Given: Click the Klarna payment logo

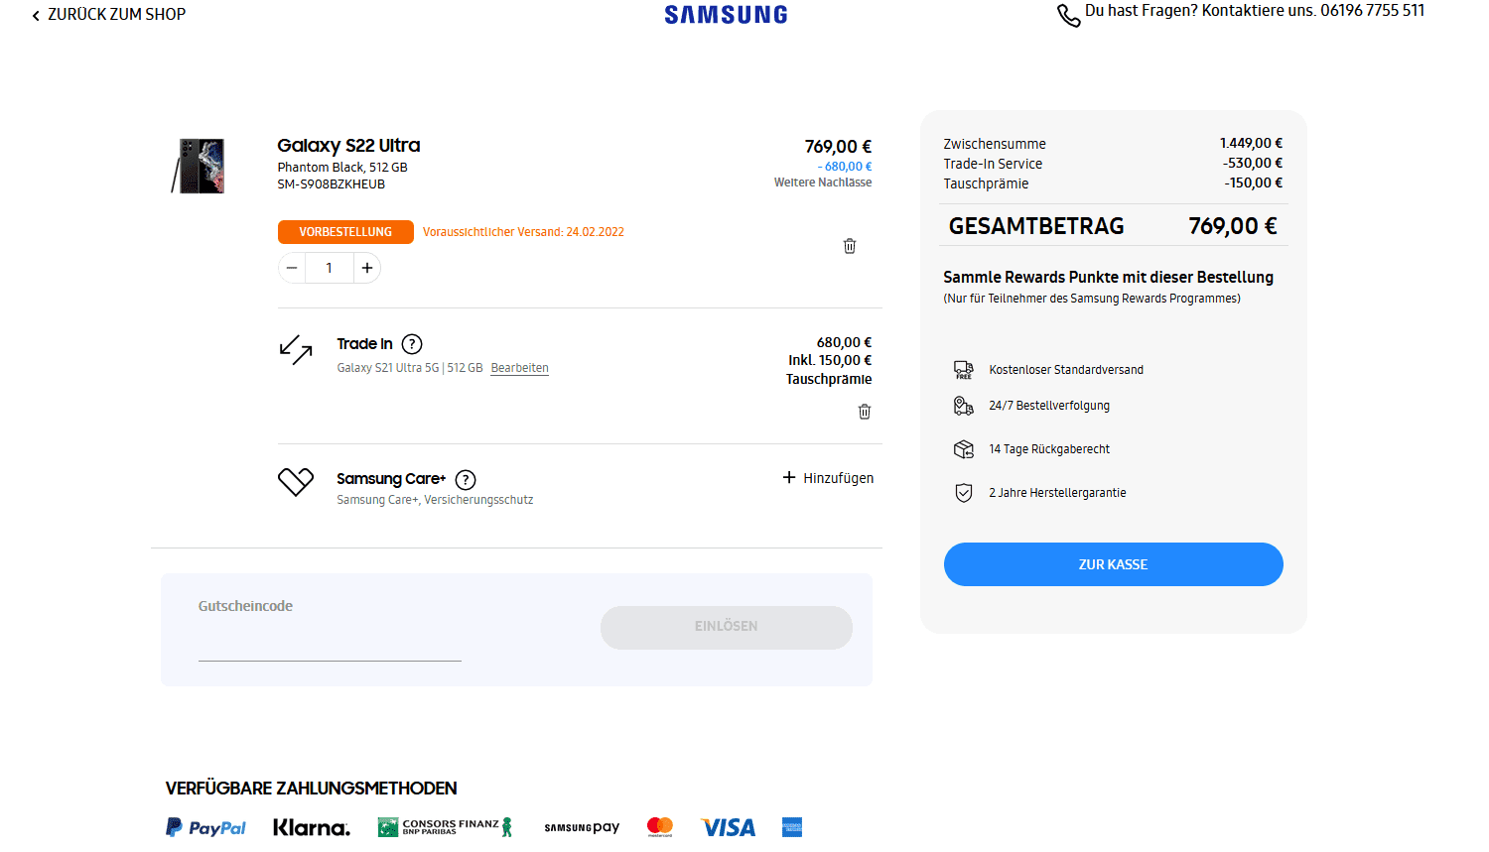Looking at the screenshot, I should pyautogui.click(x=312, y=827).
